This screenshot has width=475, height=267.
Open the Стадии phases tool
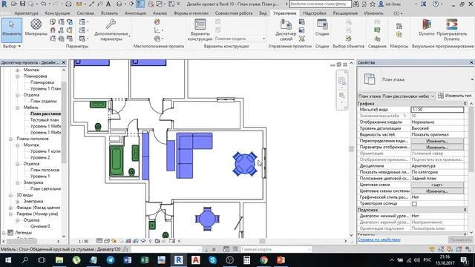click(322, 27)
